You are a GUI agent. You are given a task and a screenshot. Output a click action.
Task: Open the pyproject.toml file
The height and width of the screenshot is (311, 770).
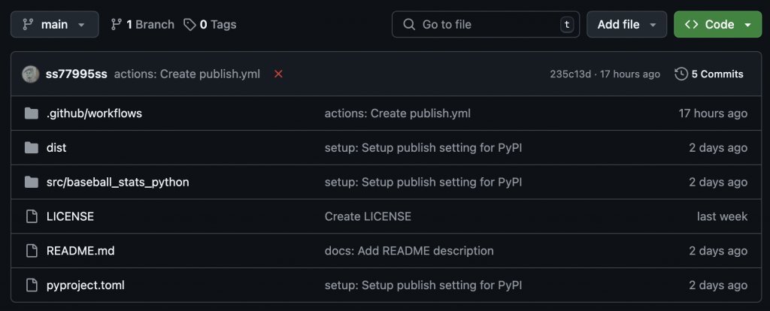click(x=86, y=285)
